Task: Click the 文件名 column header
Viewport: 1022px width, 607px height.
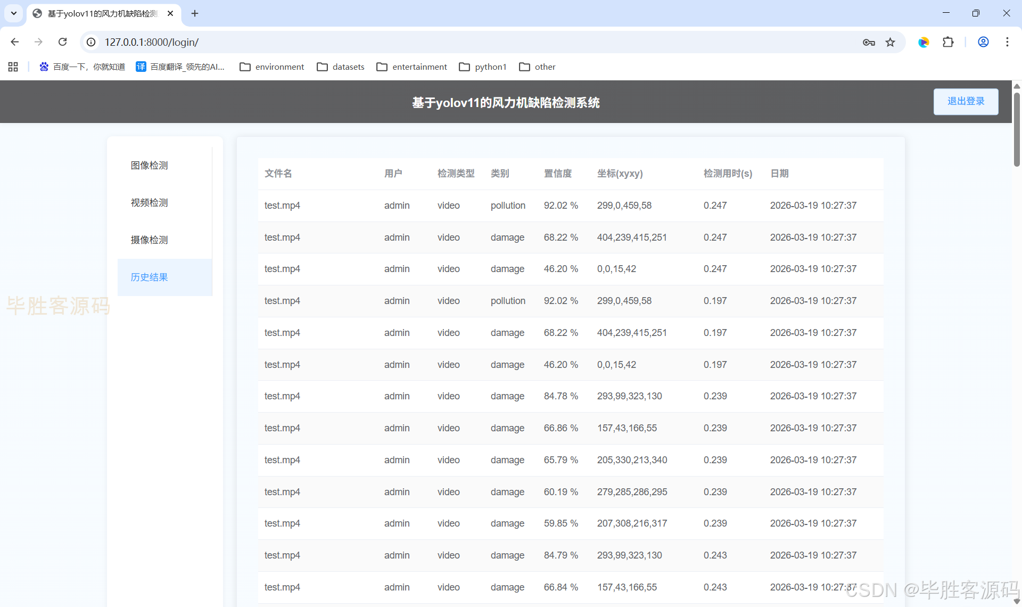Action: coord(278,174)
